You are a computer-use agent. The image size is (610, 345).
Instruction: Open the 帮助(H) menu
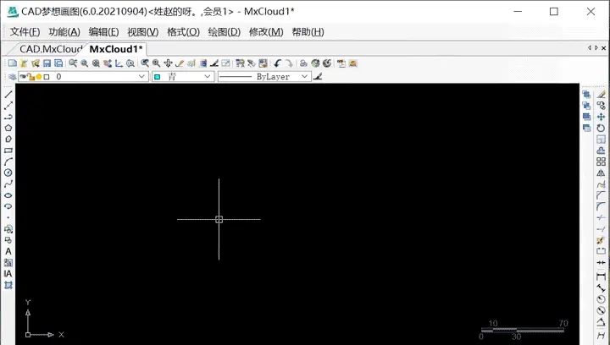[x=308, y=32]
